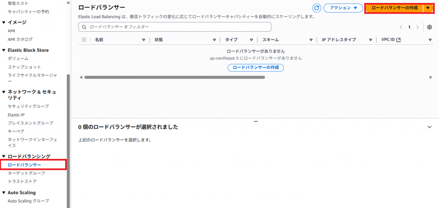
Task: Collapse the ロードバランシング section
Action: 3,156
